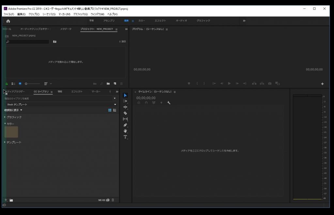This screenshot has height=215, width=334.
Task: Click the Home icon in workspace bar
Action: point(8,21)
